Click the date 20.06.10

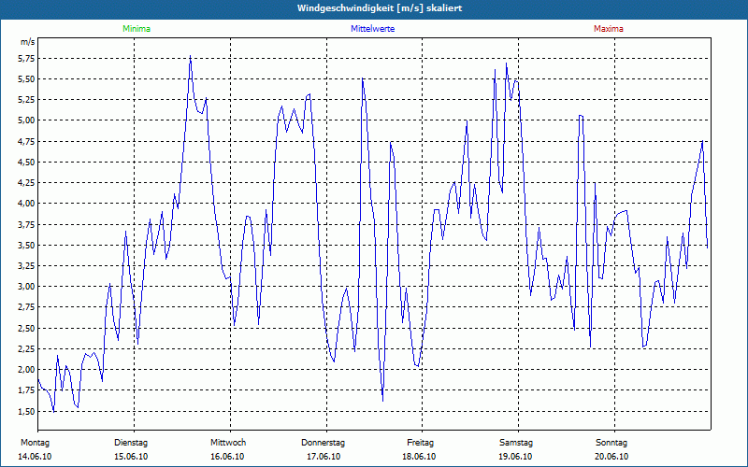(x=611, y=457)
